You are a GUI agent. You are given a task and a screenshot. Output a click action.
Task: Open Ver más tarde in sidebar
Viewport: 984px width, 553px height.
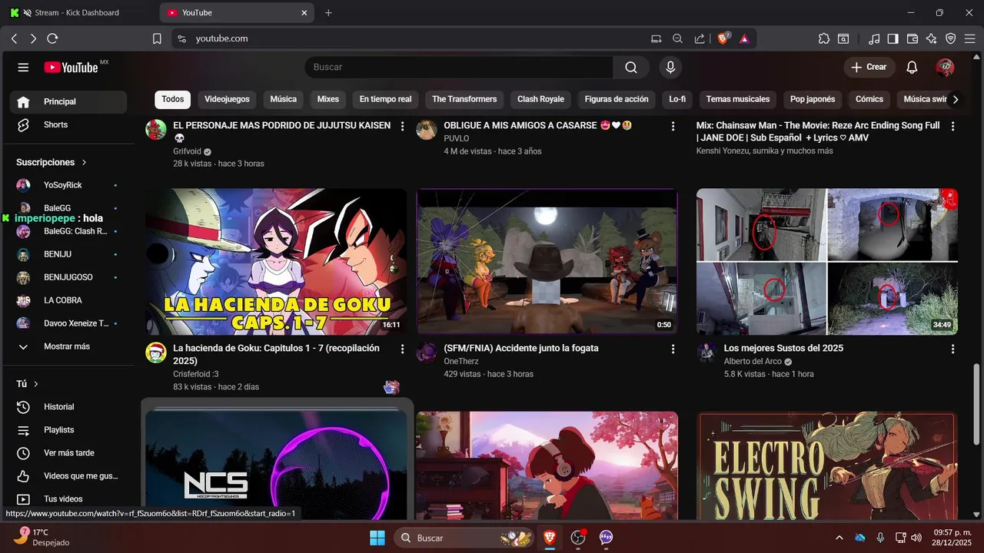[x=68, y=453]
